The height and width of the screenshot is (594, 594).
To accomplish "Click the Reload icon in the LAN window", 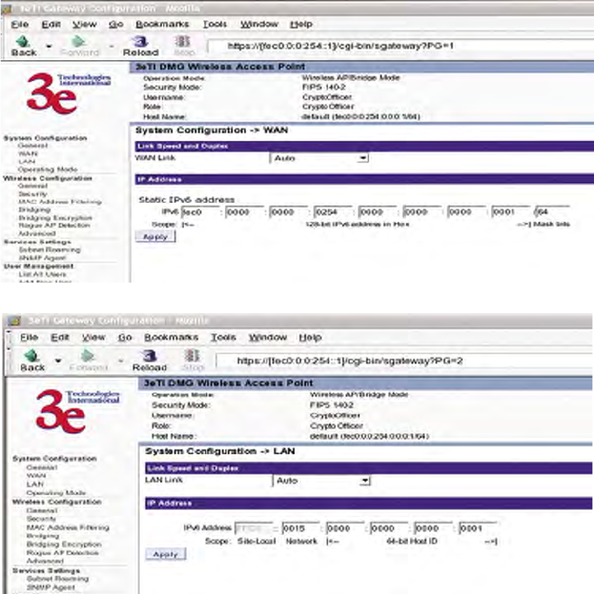I will coord(149,355).
